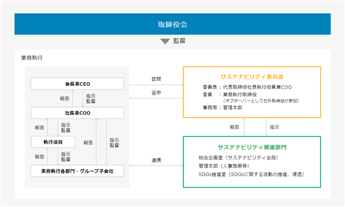Click the SDGs推進室 description line

[252, 175]
